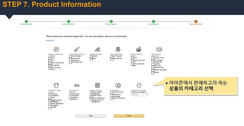Viewport: 244px width, 126px height.
Task: Click the teddy bear Toys, Kids & Baby icon
Action: (118, 49)
